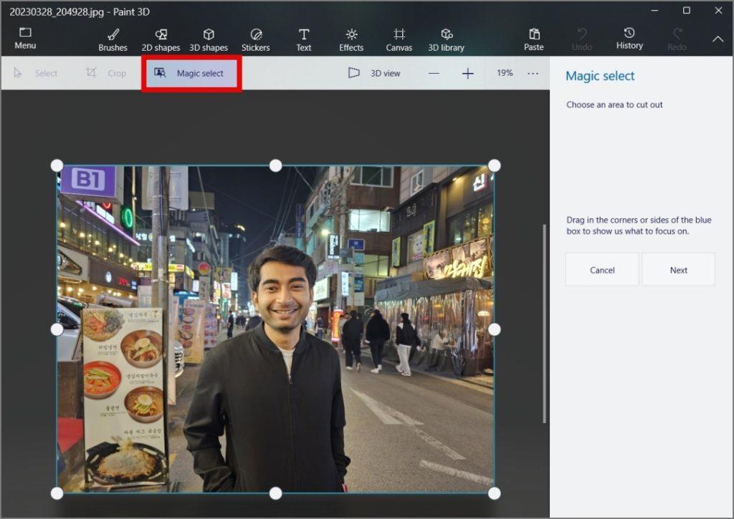Close the Paint 3D window
This screenshot has height=519, width=734.
point(718,10)
